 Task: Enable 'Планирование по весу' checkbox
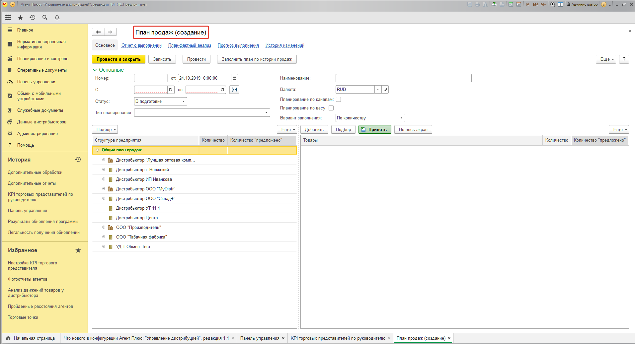331,108
